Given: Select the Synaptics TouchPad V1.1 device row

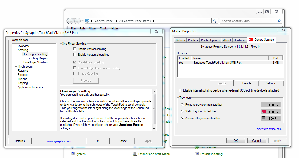Looking at the screenshot, I should pos(230,63).
